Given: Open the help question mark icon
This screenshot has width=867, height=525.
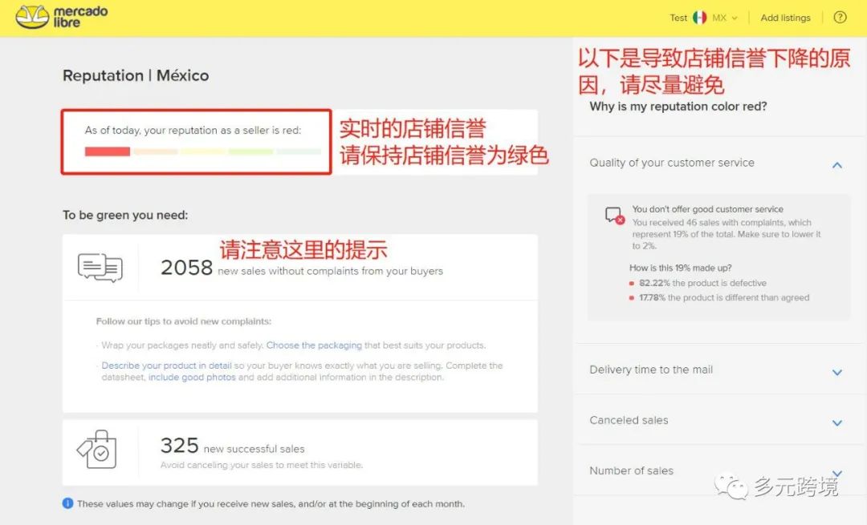Looking at the screenshot, I should tap(840, 17).
